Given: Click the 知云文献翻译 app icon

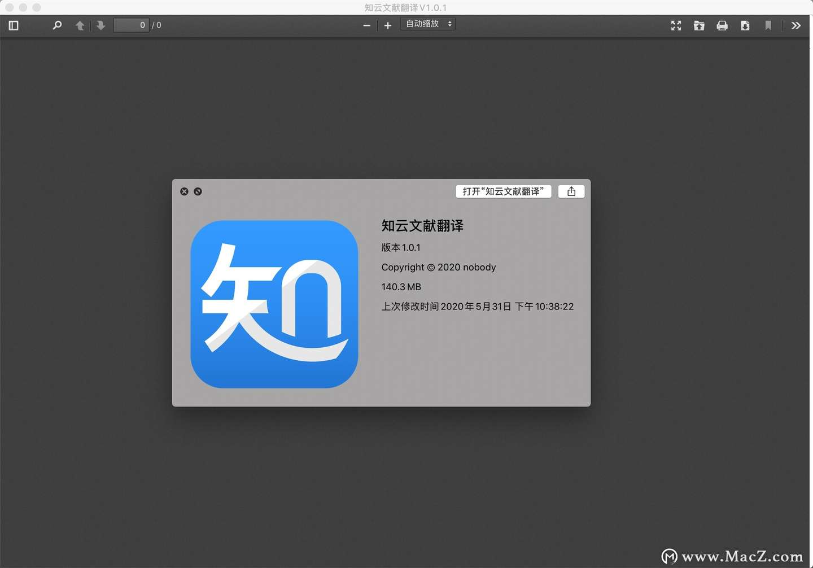Looking at the screenshot, I should pyautogui.click(x=274, y=304).
